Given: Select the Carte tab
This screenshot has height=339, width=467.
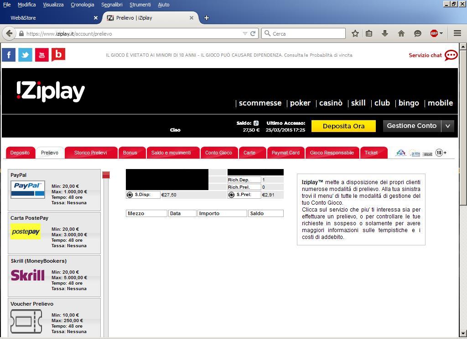Looking at the screenshot, I should click(x=252, y=153).
